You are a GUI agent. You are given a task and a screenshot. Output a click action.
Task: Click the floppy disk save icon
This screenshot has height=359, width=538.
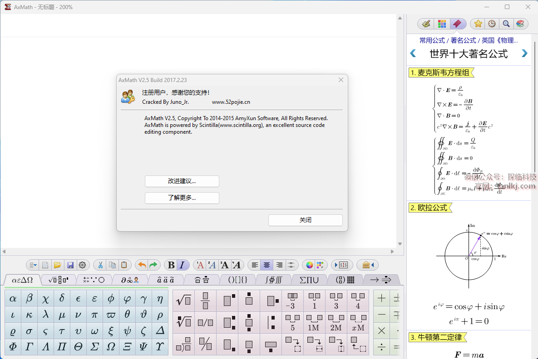[70, 265]
